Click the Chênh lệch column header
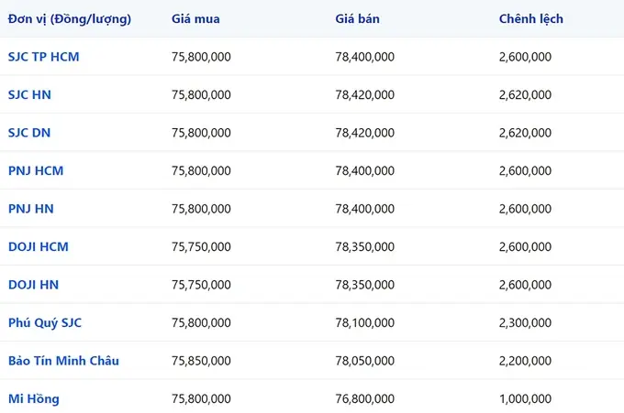The width and height of the screenshot is (624, 413). point(531,18)
